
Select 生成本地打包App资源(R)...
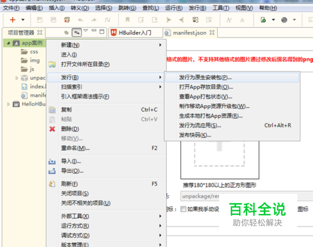[232, 116]
